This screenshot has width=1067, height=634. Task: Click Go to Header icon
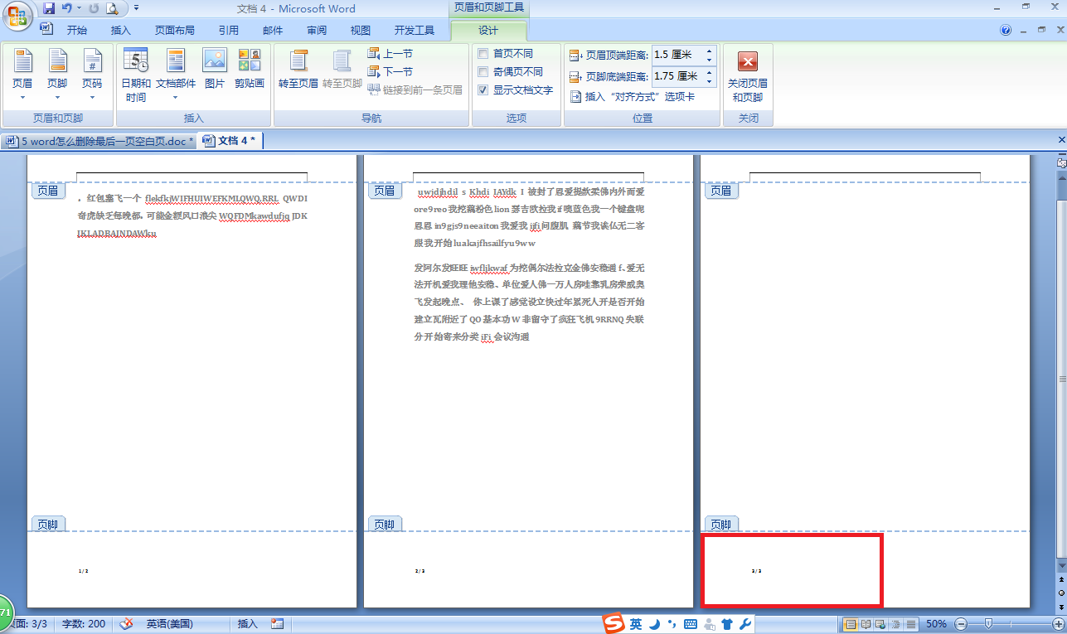tap(298, 74)
